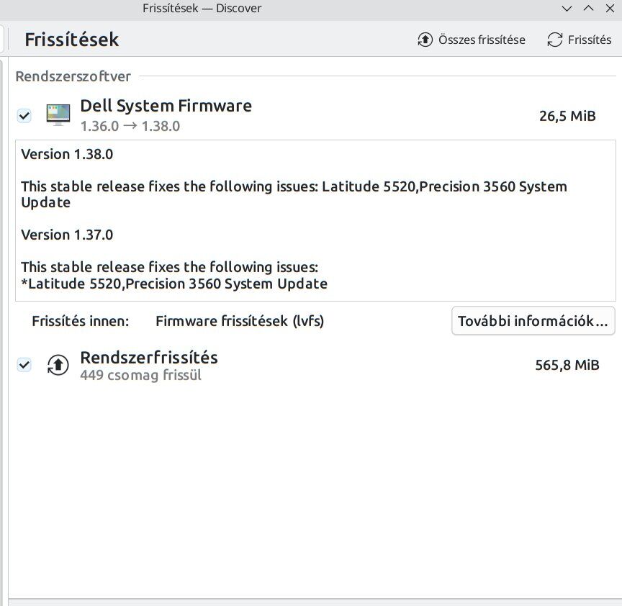Click Frissítés to refresh updates list
The height and width of the screenshot is (606, 622).
pyautogui.click(x=579, y=40)
